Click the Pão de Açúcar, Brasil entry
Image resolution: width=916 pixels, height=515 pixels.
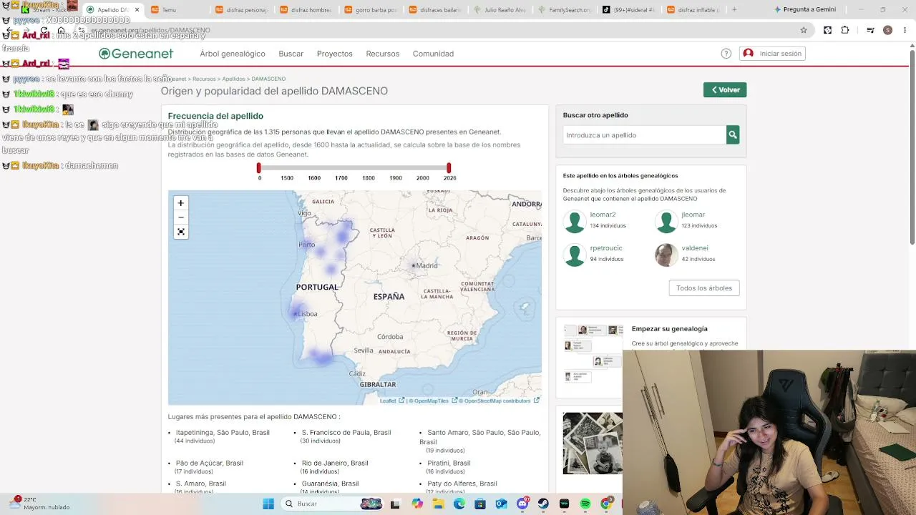210,463
